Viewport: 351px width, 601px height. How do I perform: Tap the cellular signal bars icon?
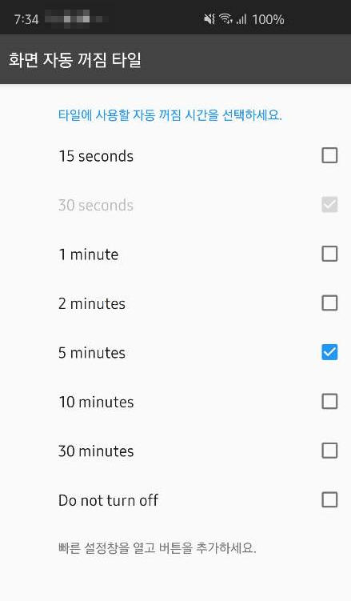(x=241, y=18)
